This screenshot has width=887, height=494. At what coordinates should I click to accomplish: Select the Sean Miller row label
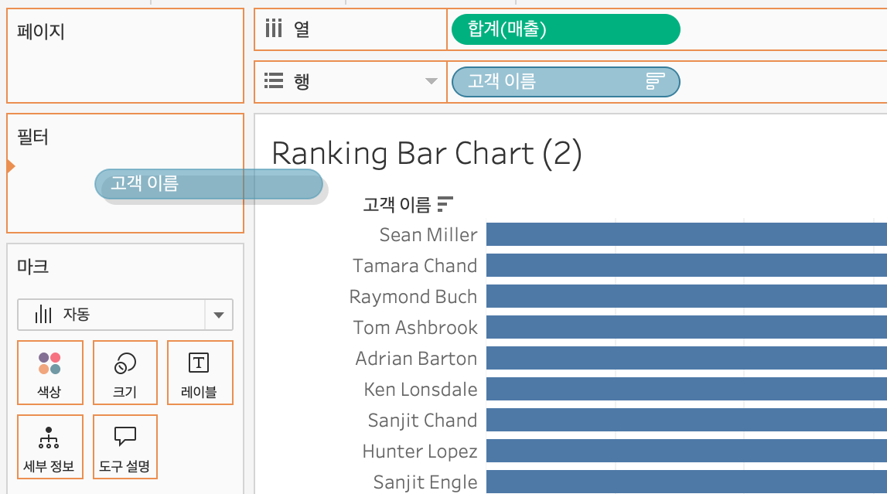428,234
